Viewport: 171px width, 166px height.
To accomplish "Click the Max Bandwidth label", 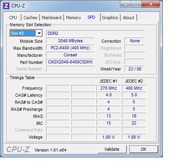I will (28, 48).
